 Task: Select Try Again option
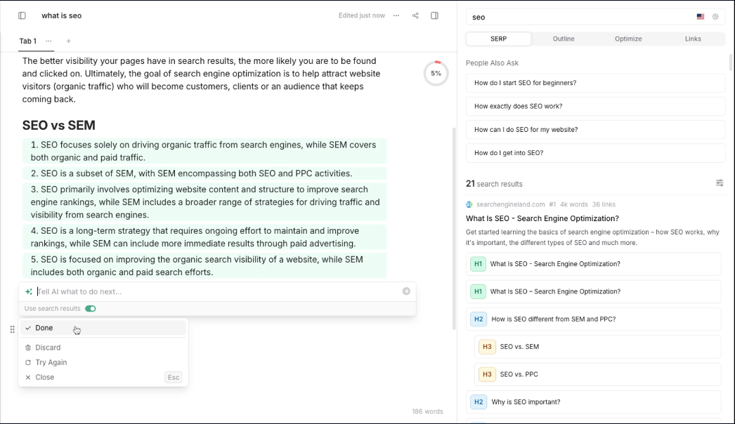pyautogui.click(x=103, y=362)
